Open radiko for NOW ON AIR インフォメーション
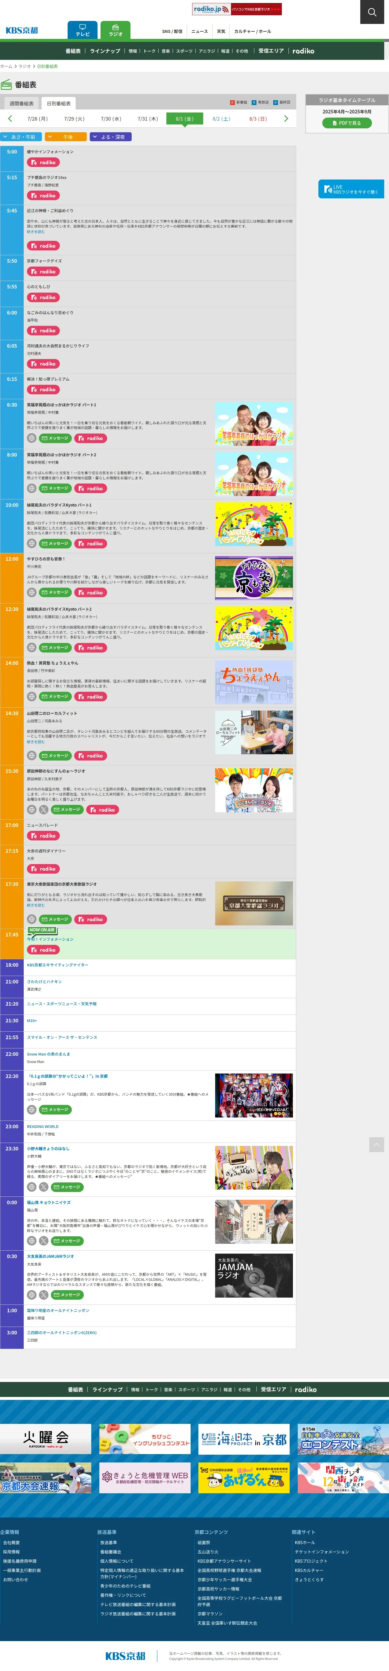This screenshot has height=1671, width=389. tap(43, 950)
